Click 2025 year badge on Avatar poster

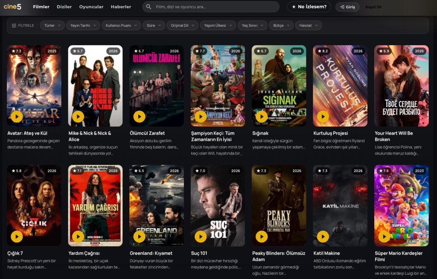(x=52, y=51)
